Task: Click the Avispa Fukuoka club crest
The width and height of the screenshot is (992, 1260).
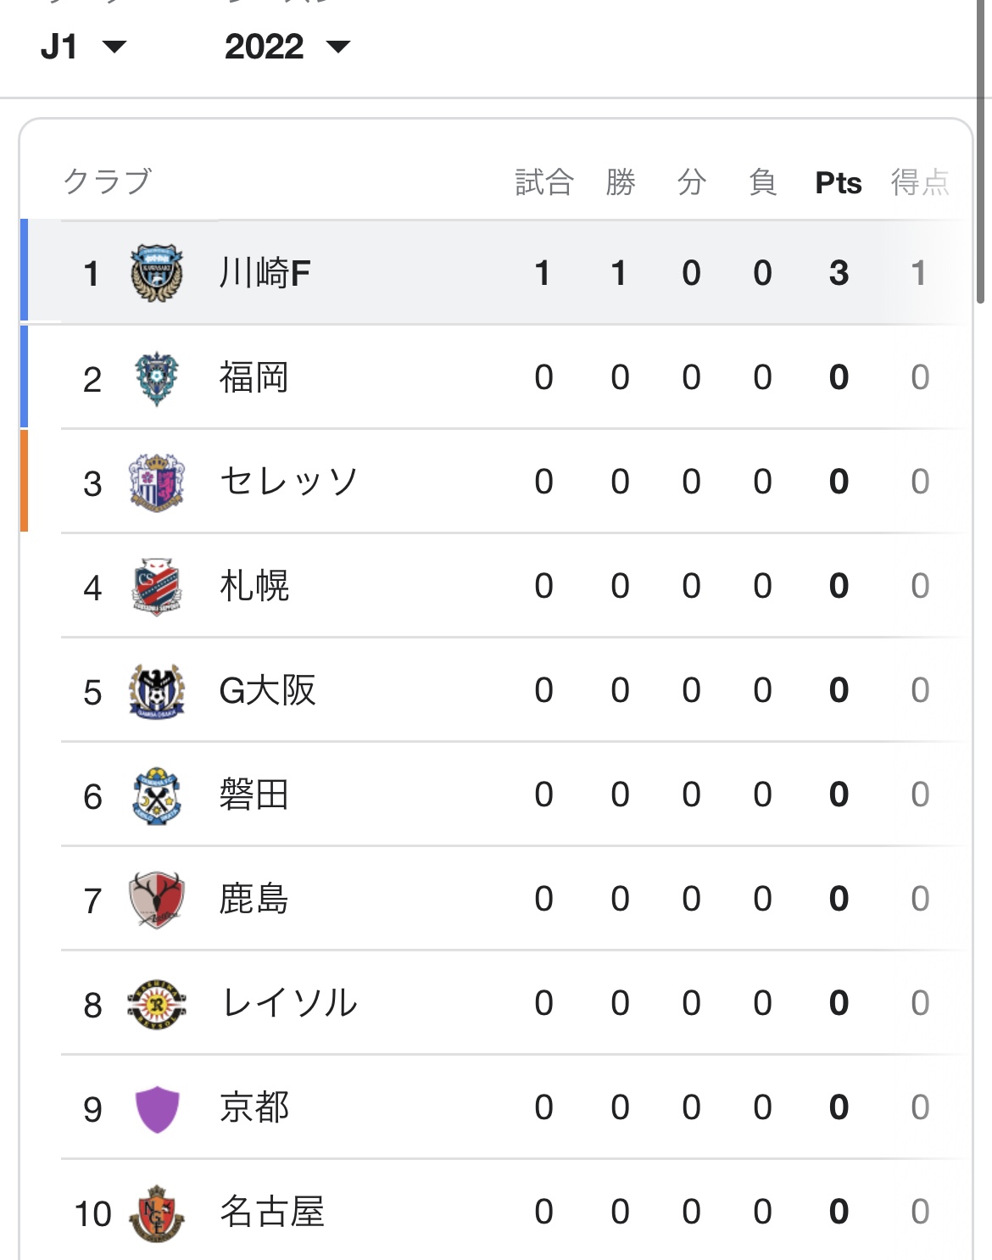Action: click(x=157, y=378)
